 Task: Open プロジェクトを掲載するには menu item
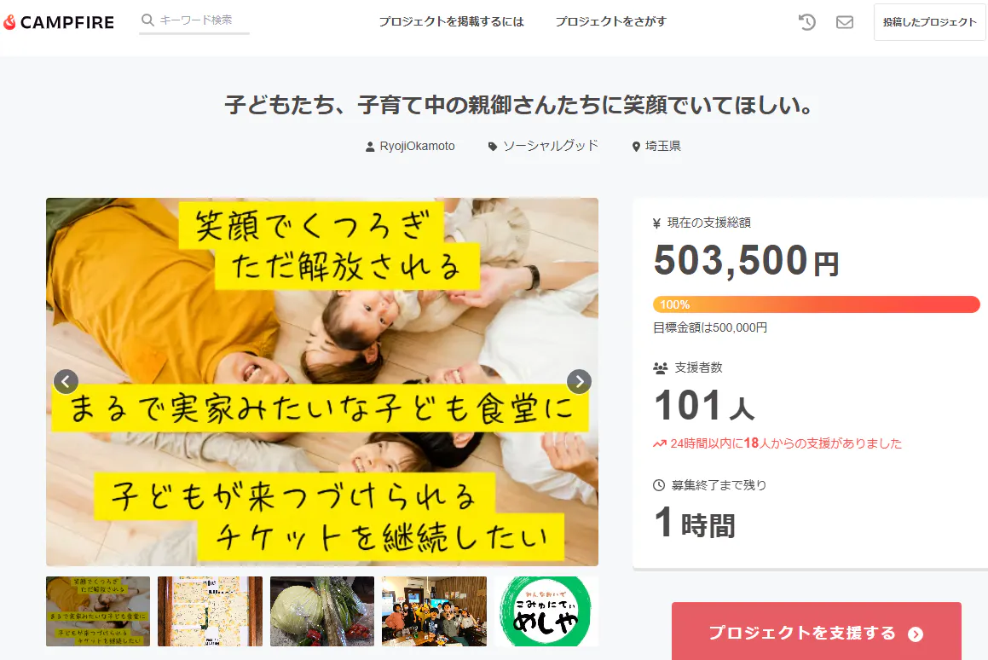(x=451, y=21)
